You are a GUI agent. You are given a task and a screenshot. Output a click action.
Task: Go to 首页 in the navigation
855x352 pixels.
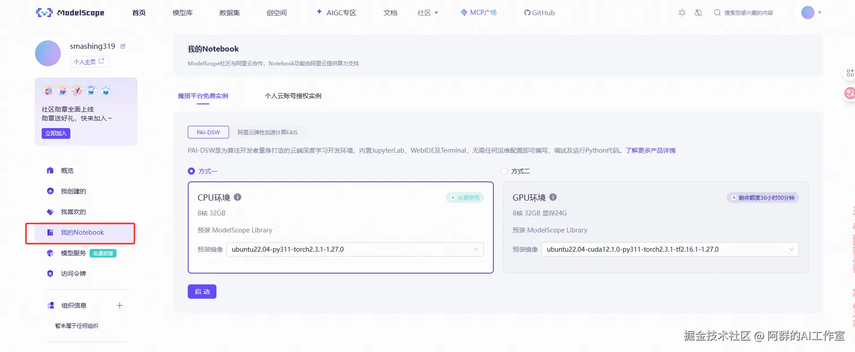[x=139, y=13]
